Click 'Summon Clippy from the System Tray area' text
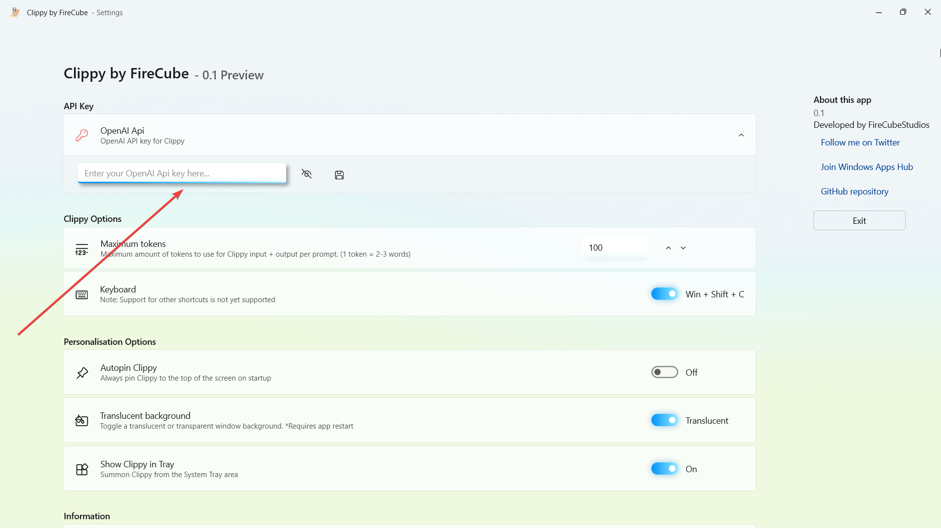 pyautogui.click(x=169, y=475)
